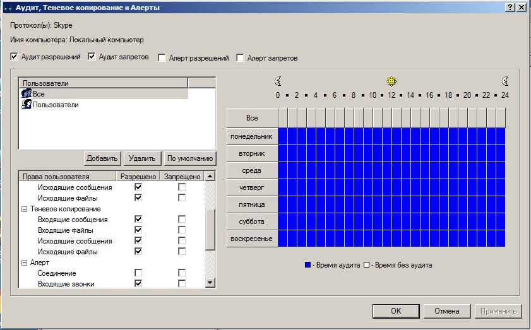This screenshot has height=330, width=531.
Task: Click the rights list scroll down arrow
Action: (210, 282)
